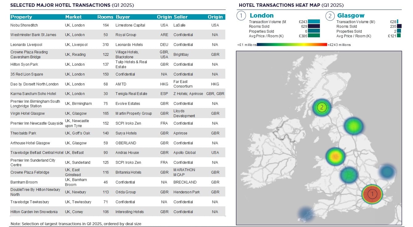Screen dimensions: 413x227
Task: Click the Seller column header
Action: [x=181, y=17]
